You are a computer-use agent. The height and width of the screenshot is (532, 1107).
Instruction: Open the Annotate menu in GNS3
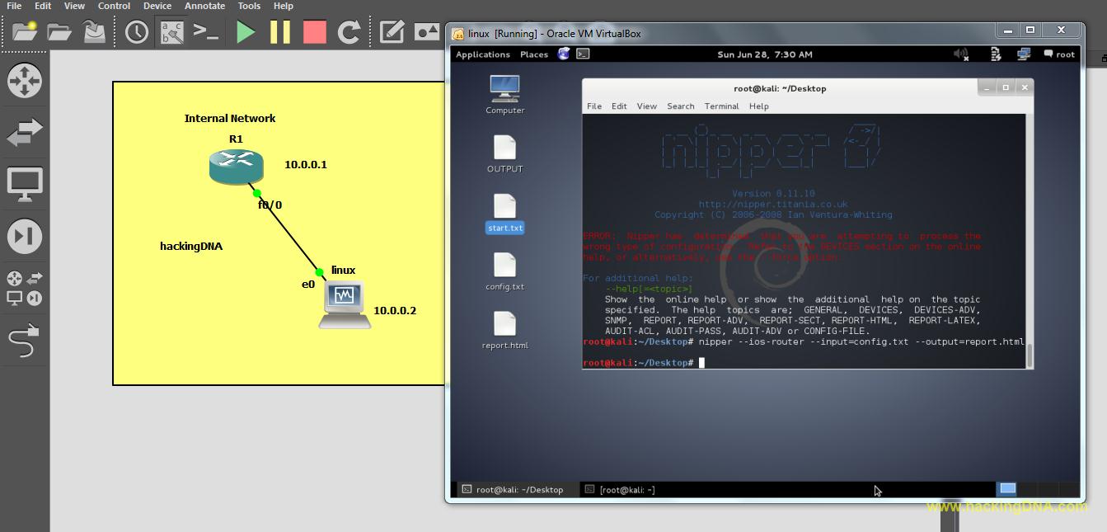tap(204, 6)
